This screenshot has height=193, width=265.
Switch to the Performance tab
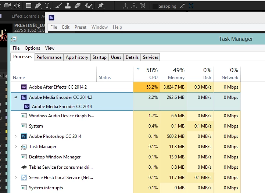tap(49, 57)
